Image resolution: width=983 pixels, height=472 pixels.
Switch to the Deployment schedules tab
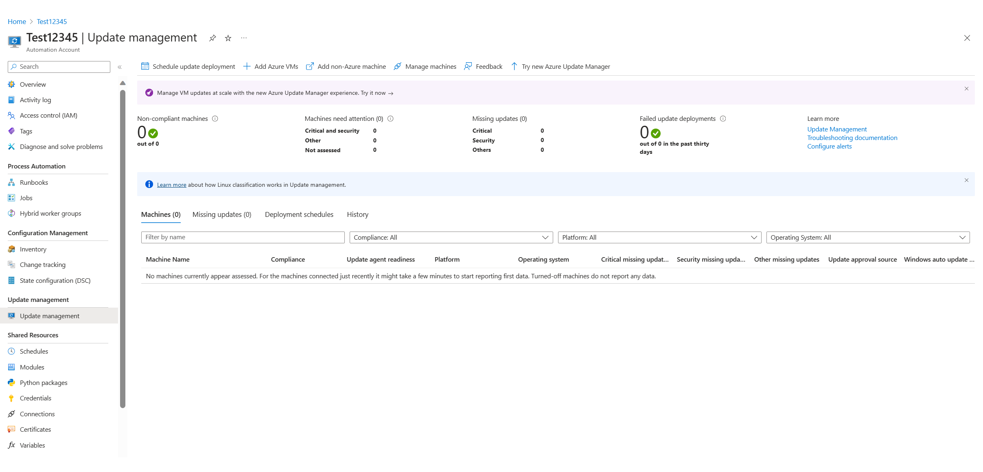[x=298, y=214]
